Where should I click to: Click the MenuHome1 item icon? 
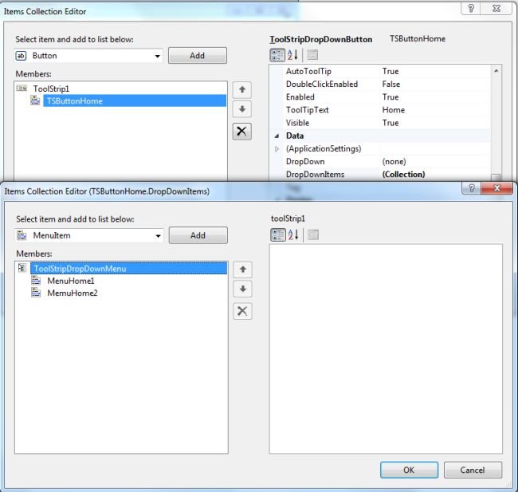tap(36, 281)
